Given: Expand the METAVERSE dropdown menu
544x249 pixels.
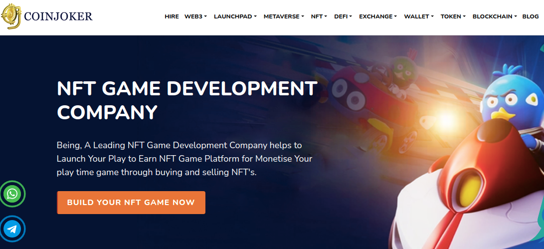Looking at the screenshot, I should pyautogui.click(x=284, y=16).
